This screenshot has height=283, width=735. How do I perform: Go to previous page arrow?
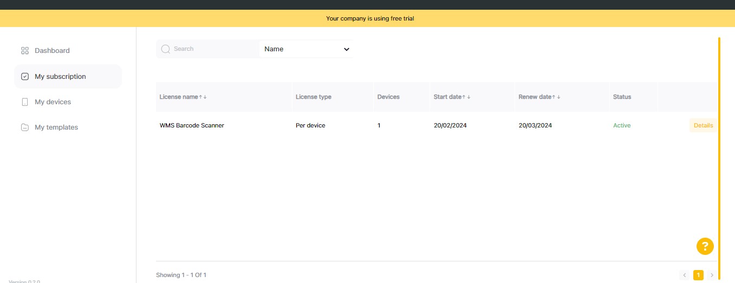pos(685,275)
